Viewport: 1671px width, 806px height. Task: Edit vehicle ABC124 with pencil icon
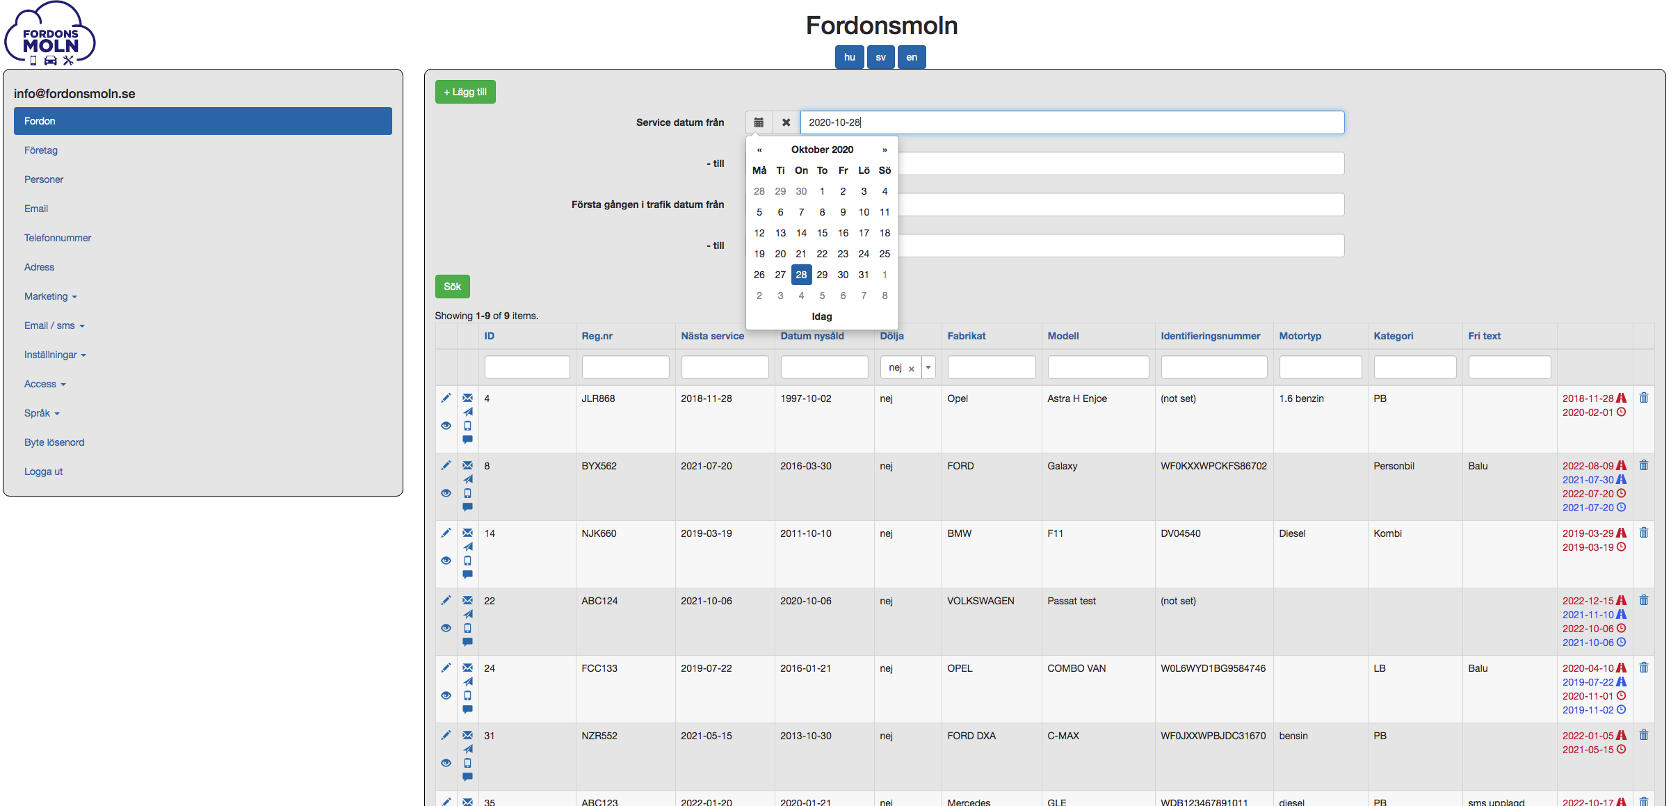point(446,600)
